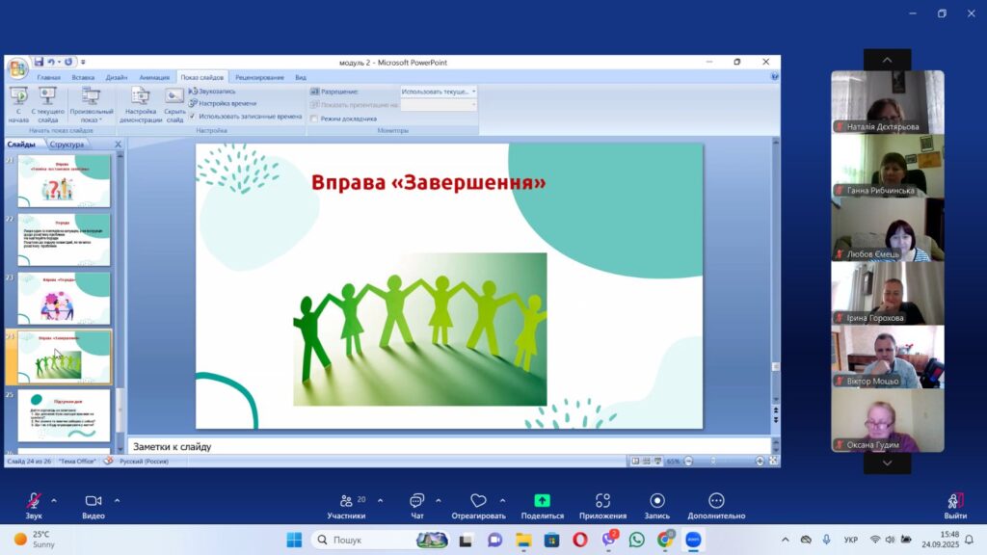Enable Режим докладчика checkbox
The width and height of the screenshot is (987, 555).
(x=314, y=119)
